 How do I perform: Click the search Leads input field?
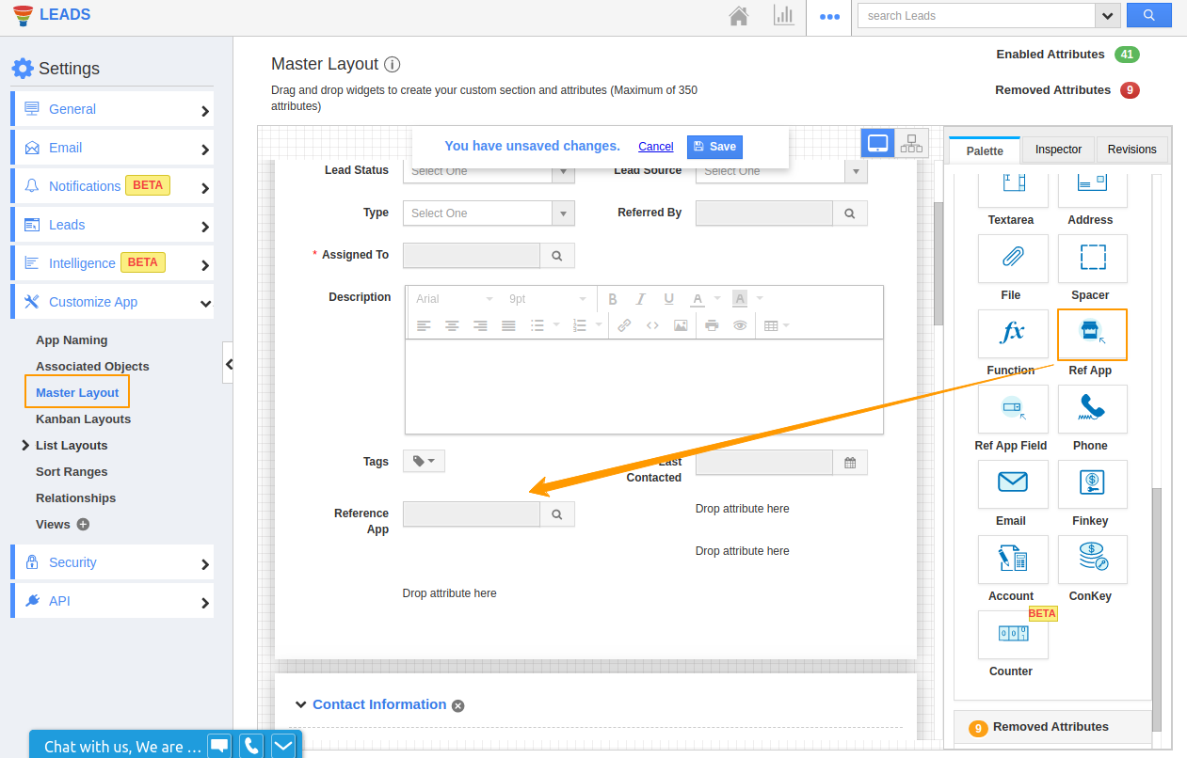[x=976, y=16]
